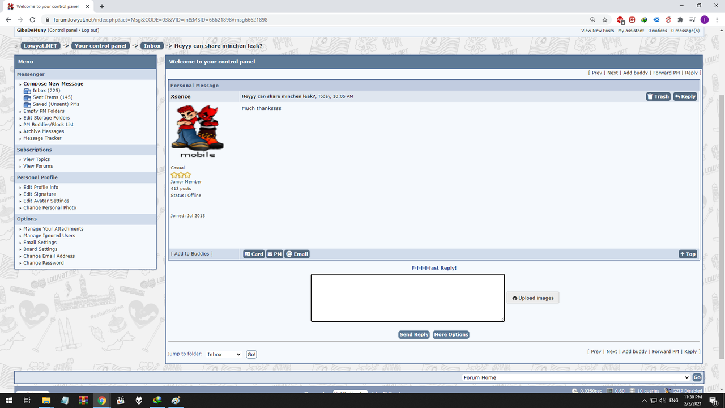Open Paint from the taskbar
Viewport: 725px width, 408px height.
(x=176, y=400)
